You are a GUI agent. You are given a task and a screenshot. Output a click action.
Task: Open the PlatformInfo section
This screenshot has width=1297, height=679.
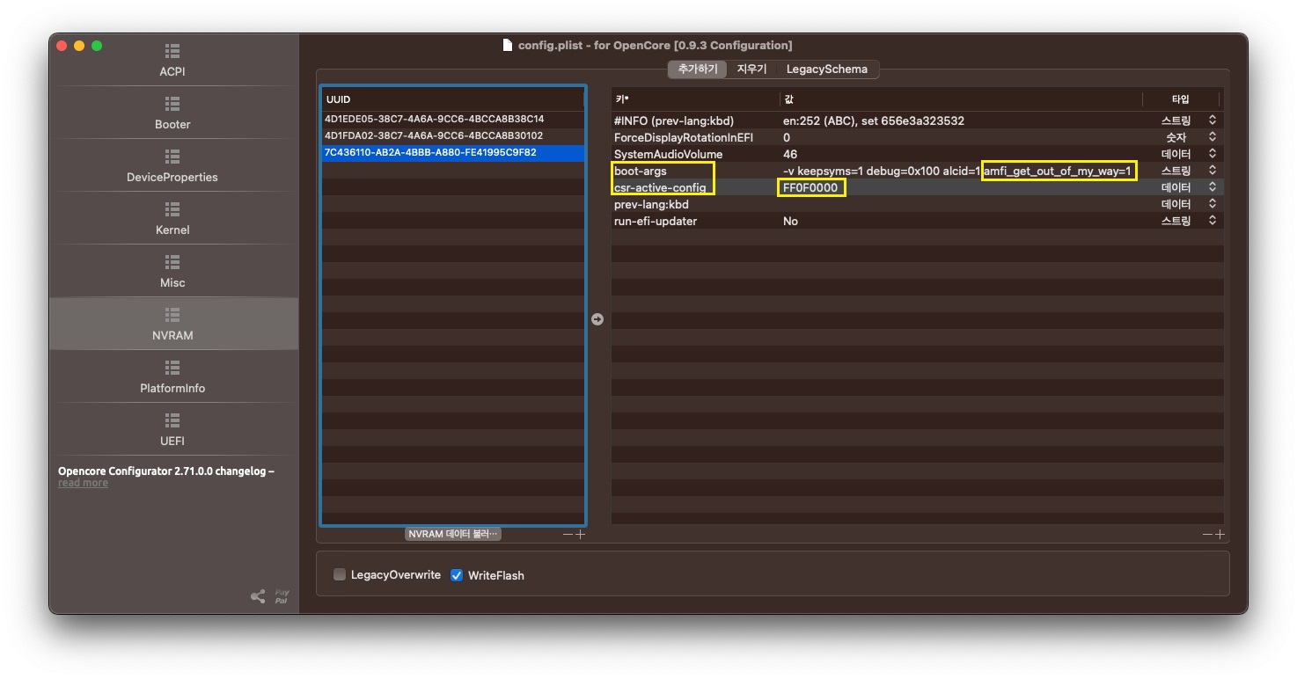(172, 376)
